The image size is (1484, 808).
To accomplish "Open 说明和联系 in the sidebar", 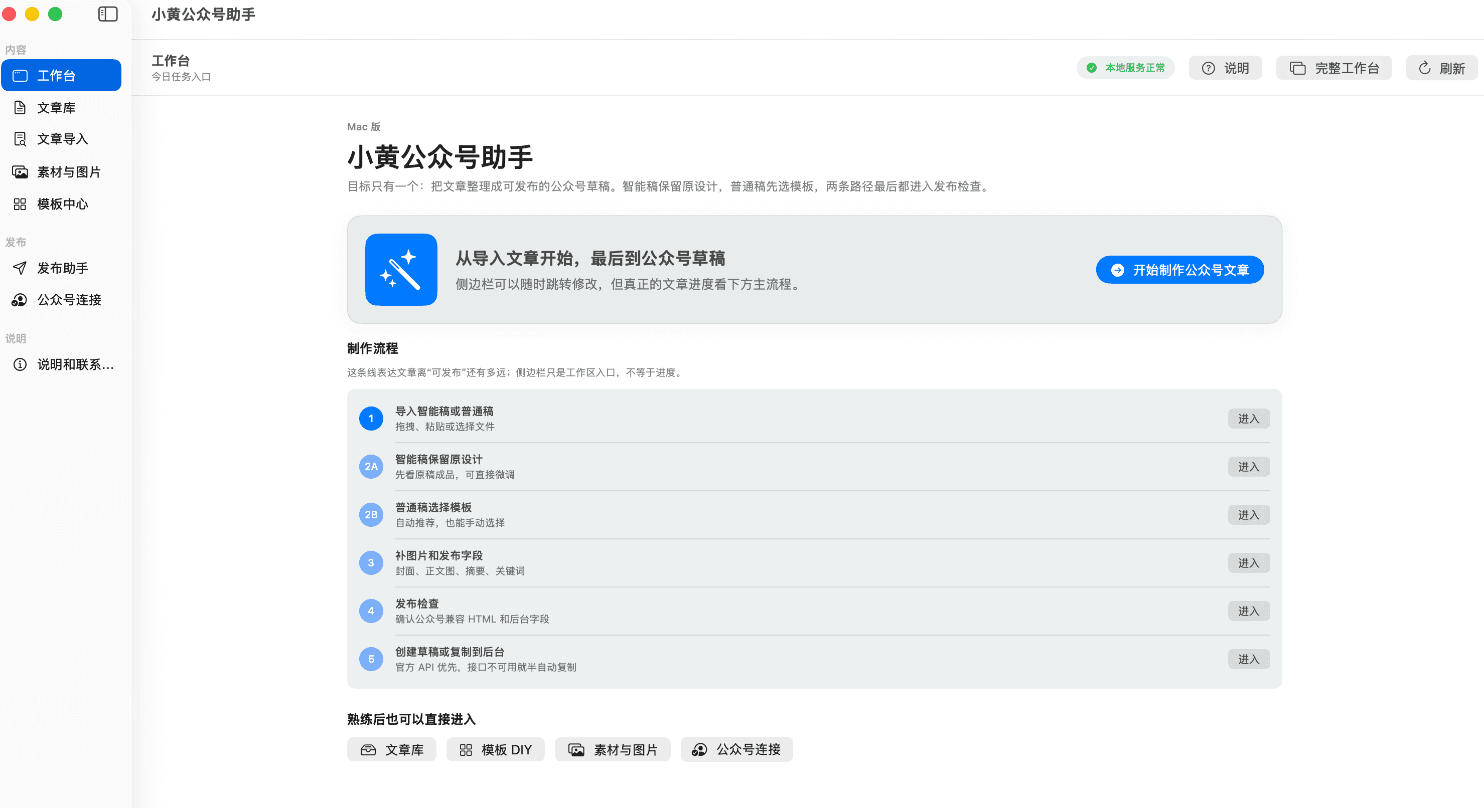I will tap(61, 364).
